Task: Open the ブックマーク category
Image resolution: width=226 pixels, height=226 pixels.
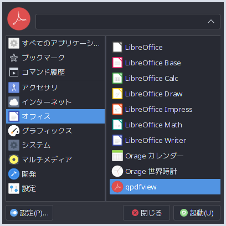Action: 55,58
